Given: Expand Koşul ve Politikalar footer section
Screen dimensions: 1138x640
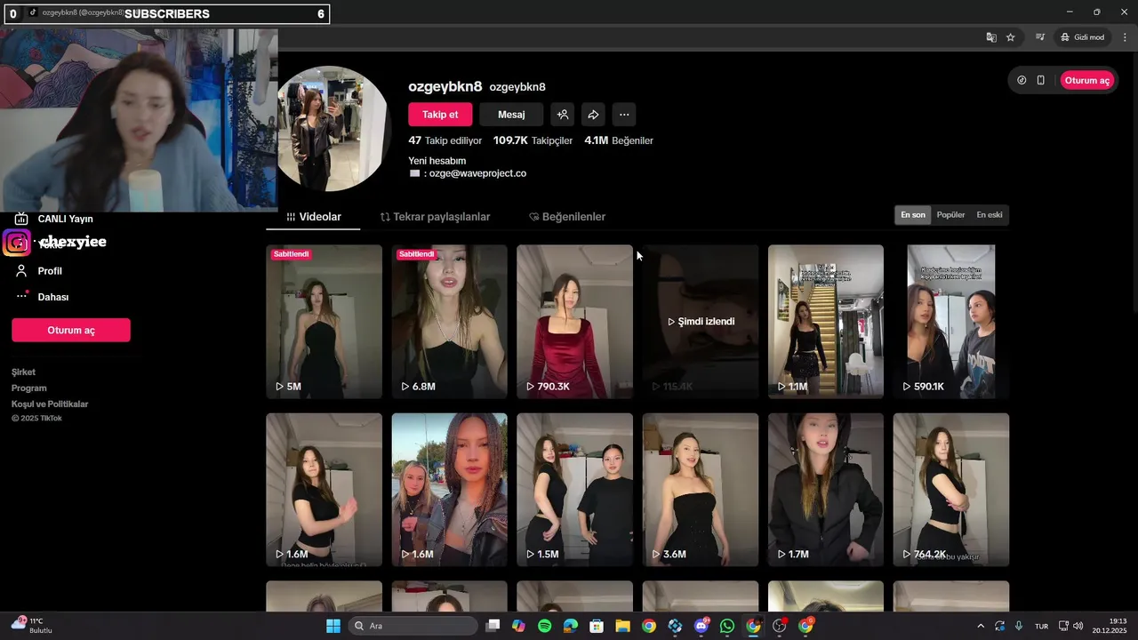Looking at the screenshot, I should [50, 404].
